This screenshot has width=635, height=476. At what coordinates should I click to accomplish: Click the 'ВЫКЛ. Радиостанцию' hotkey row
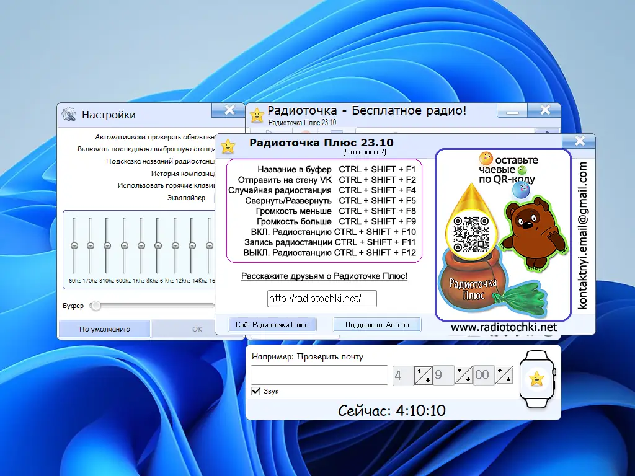pos(329,253)
